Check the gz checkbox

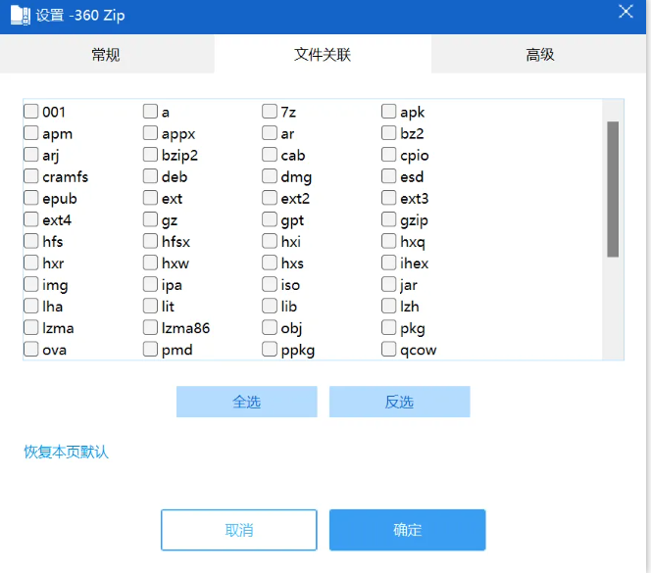(150, 219)
